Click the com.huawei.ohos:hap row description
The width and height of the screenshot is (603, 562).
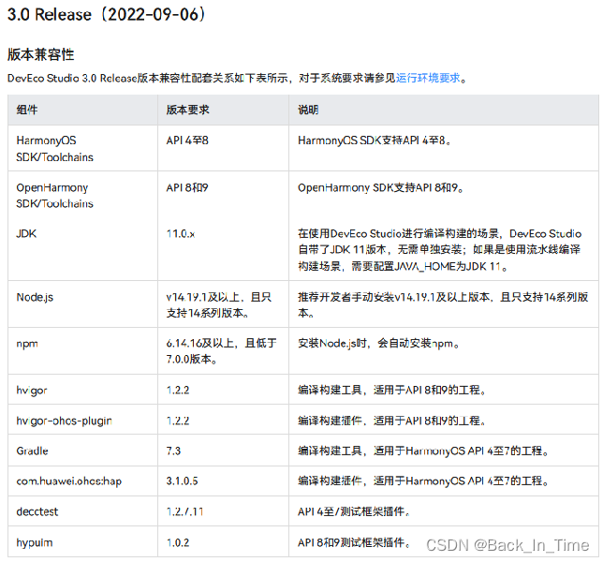pos(423,481)
